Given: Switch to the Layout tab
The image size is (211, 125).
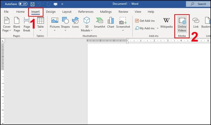Looking at the screenshot, I should tap(67, 12).
